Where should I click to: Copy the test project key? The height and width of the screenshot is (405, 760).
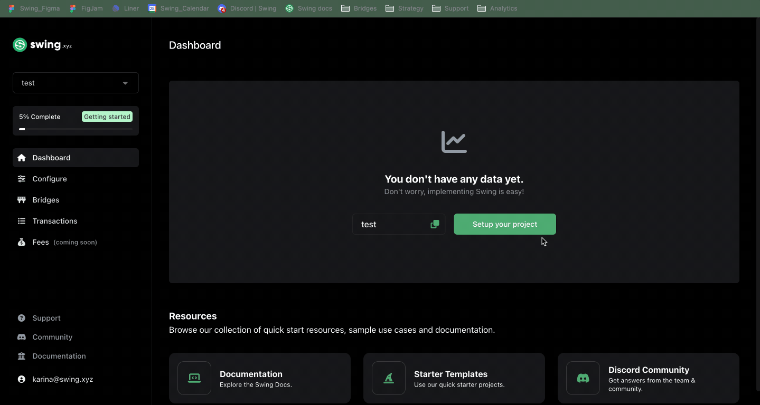(435, 224)
